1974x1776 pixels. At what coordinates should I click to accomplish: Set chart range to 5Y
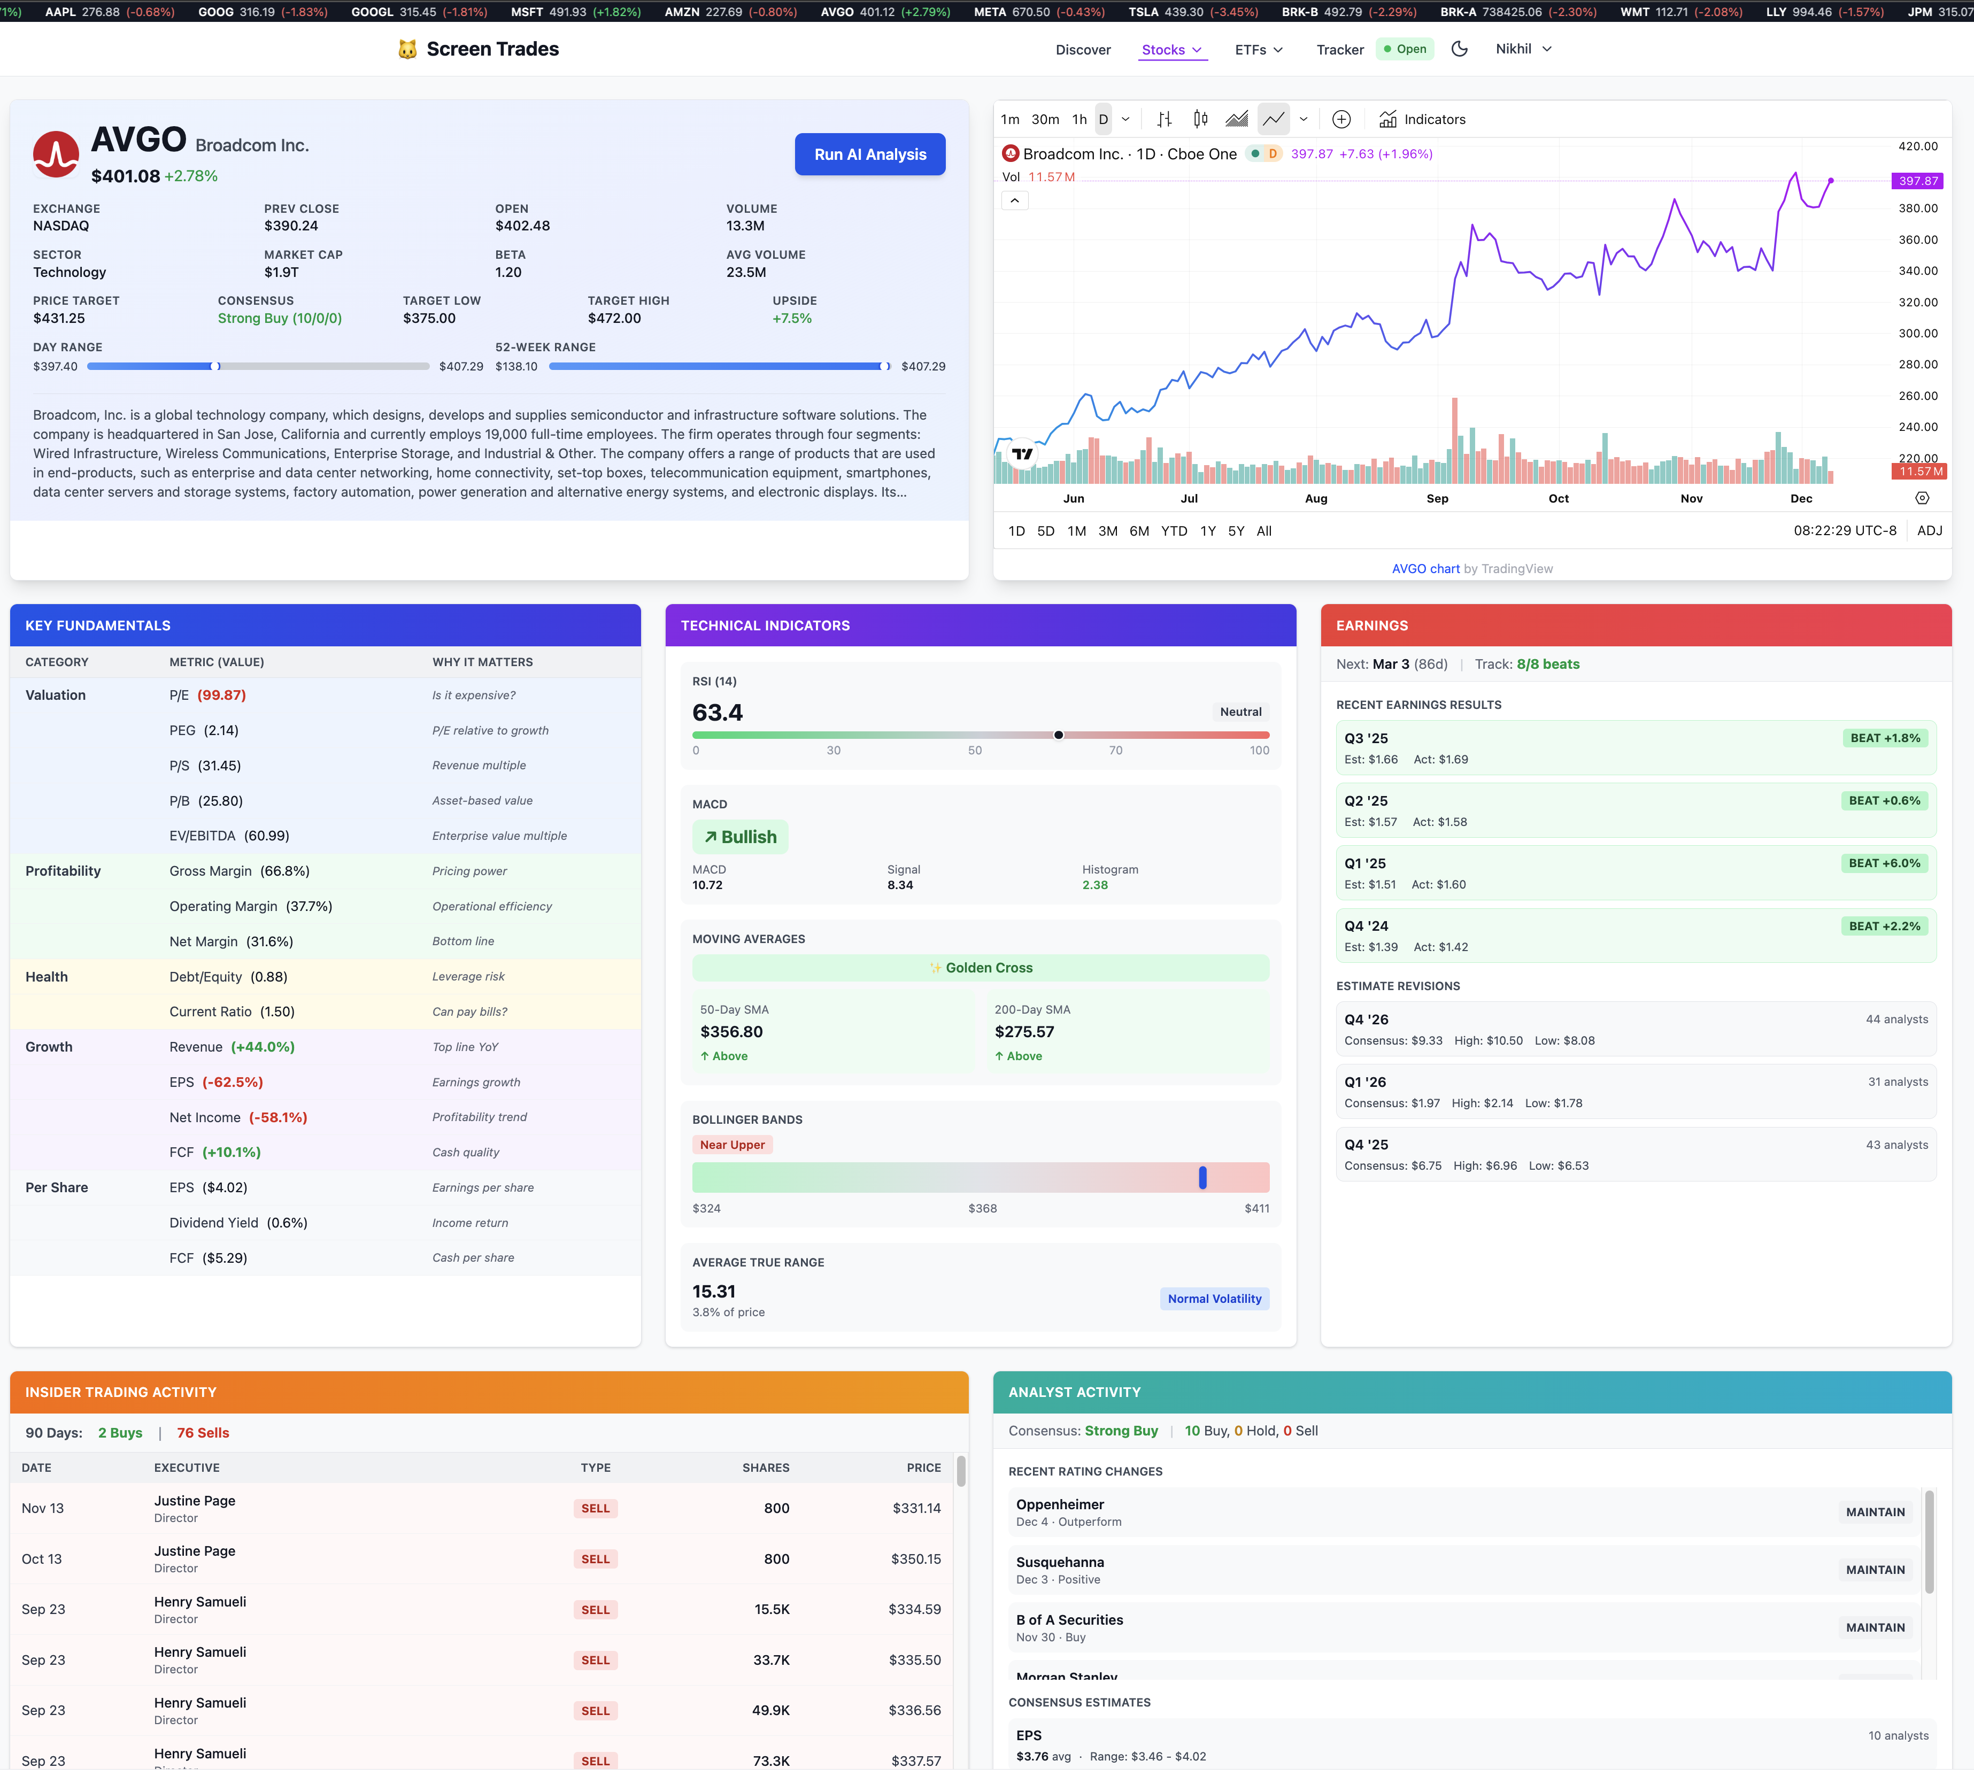(1236, 531)
